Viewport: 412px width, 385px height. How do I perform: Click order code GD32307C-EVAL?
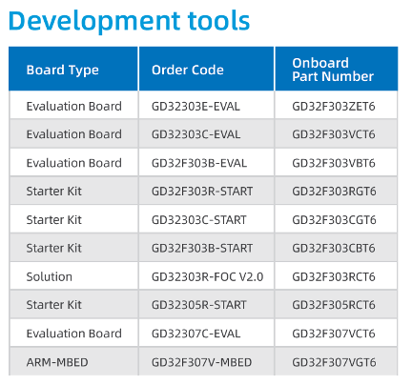pos(196,334)
